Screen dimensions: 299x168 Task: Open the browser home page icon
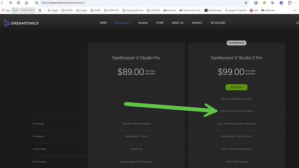tap(26, 3)
